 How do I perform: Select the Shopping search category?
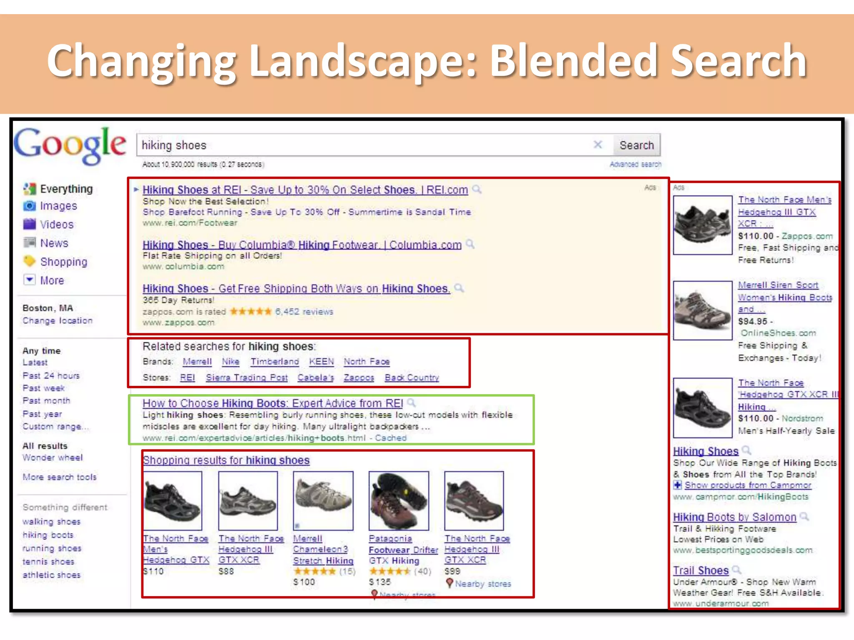[x=64, y=262]
